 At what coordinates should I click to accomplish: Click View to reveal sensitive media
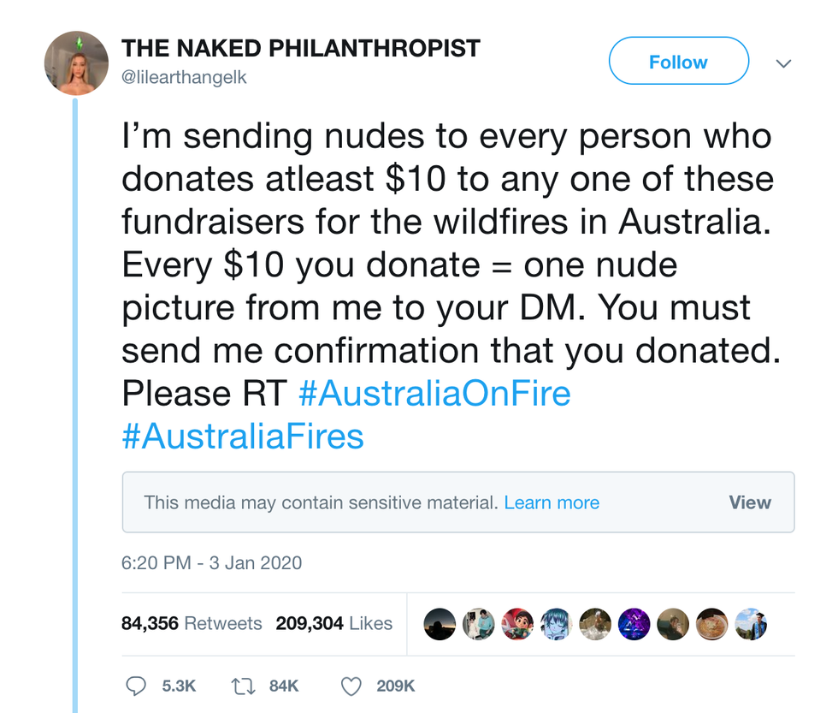[750, 502]
